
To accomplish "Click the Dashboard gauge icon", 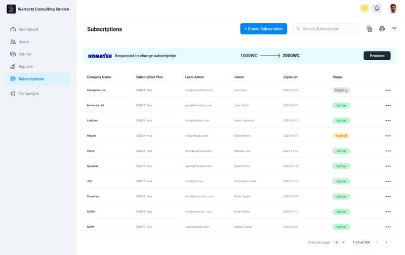I will (x=13, y=29).
